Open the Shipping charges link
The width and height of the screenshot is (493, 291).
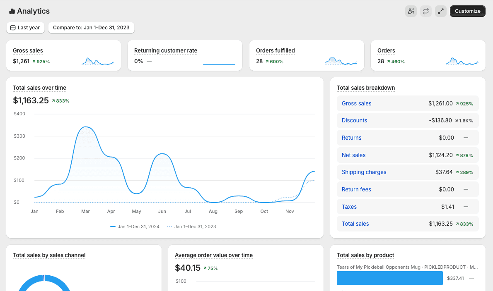point(364,172)
